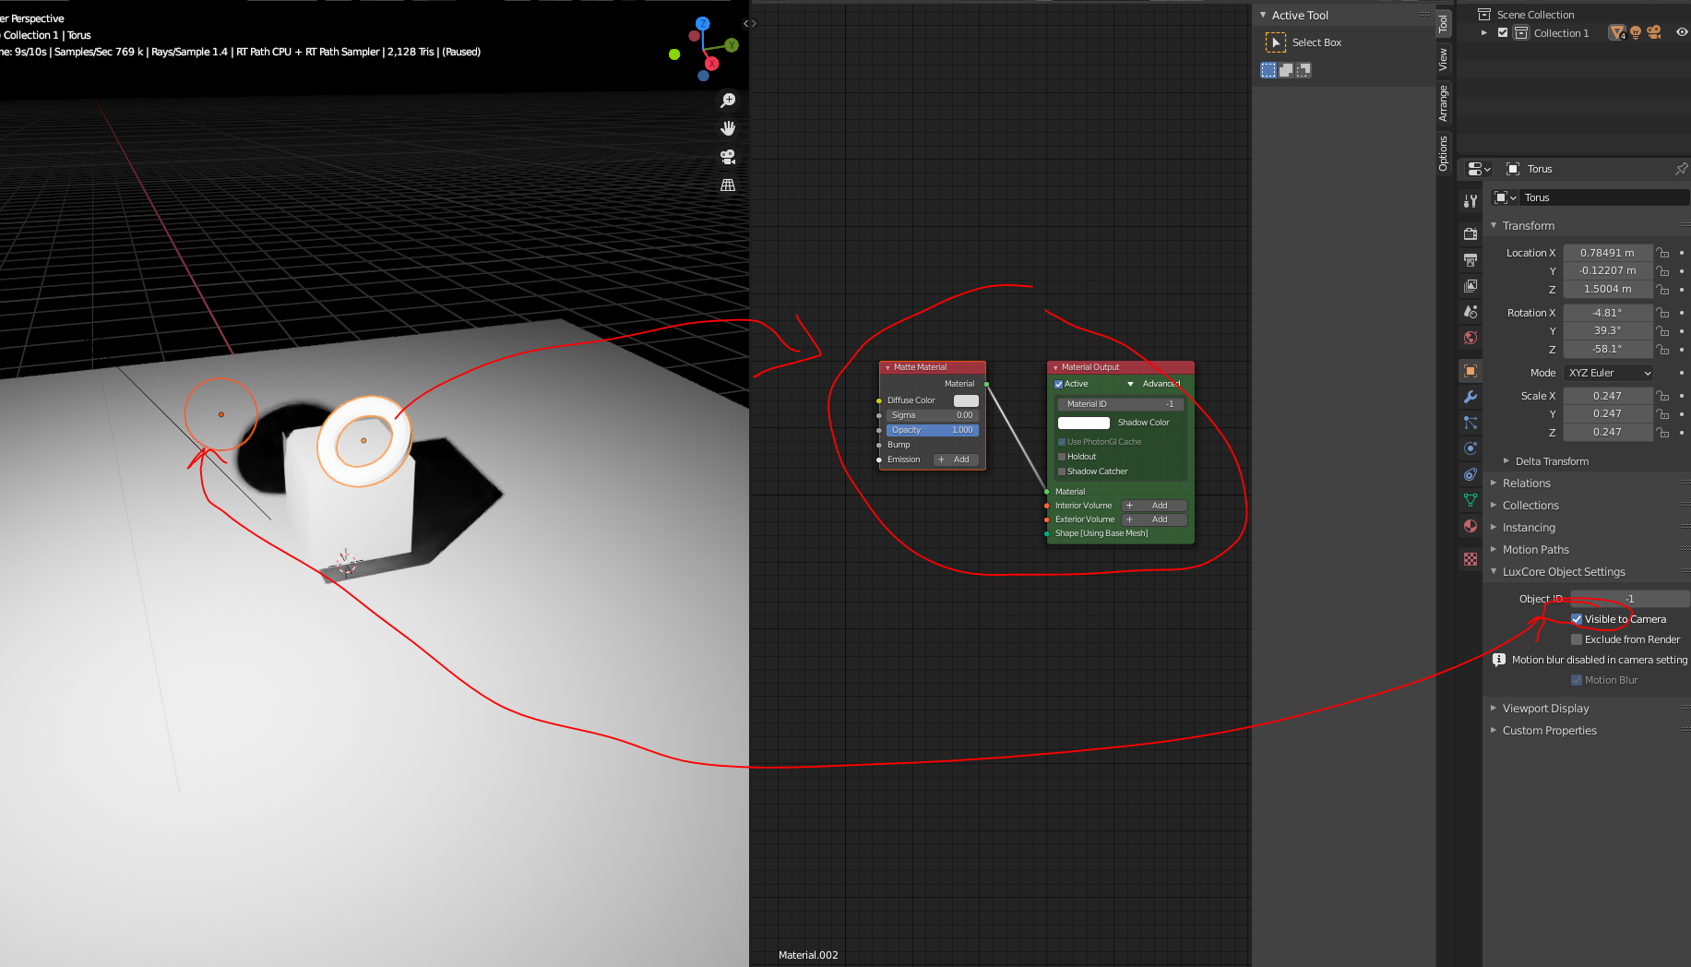
Task: Click the pan hand icon in viewport
Action: (728, 128)
